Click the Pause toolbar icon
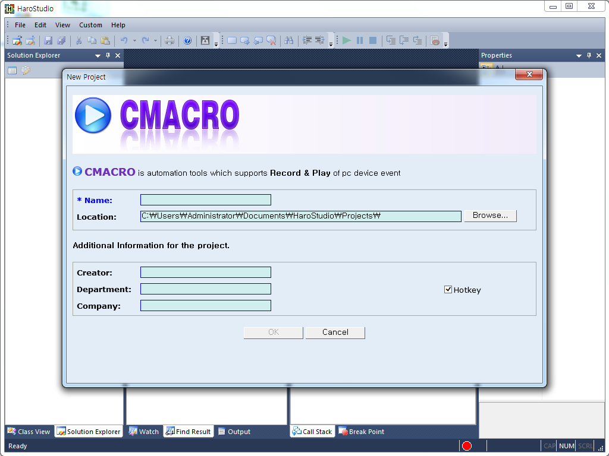This screenshot has height=456, width=609. [360, 40]
